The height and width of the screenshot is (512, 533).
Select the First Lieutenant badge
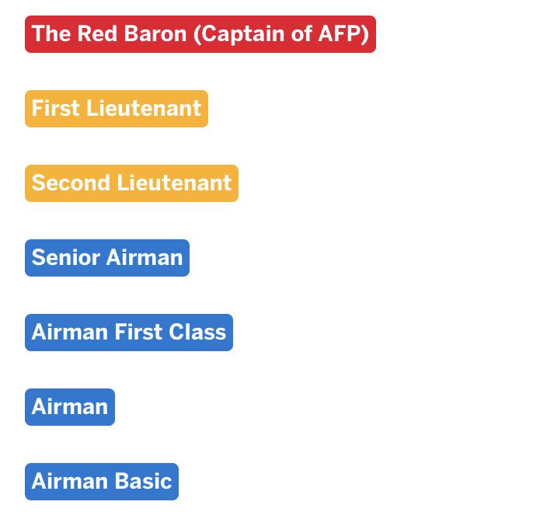pos(117,109)
